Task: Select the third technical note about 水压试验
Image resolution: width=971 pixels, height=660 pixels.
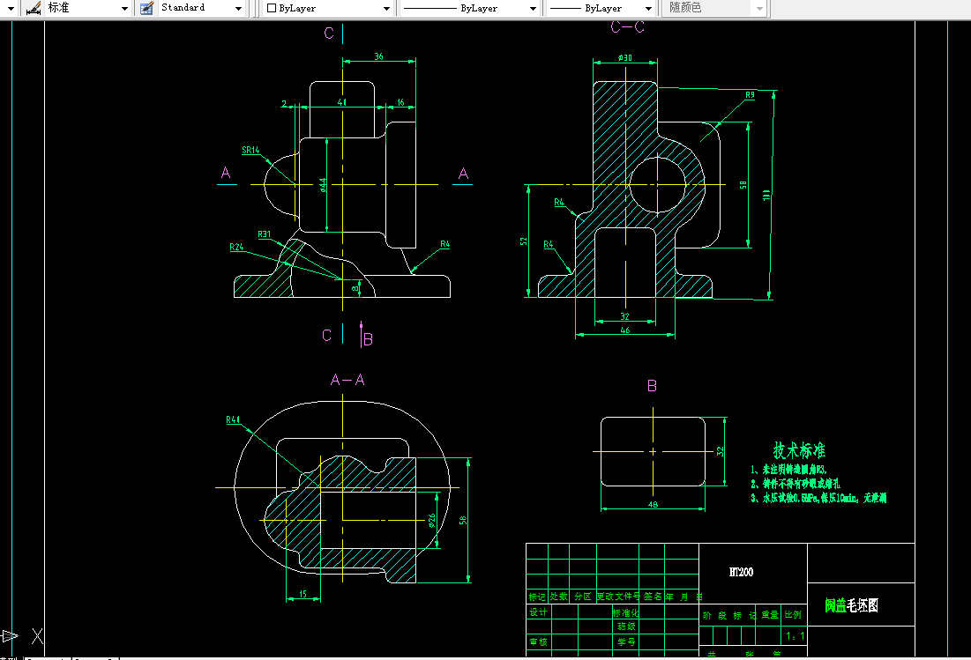Action: coord(818,498)
